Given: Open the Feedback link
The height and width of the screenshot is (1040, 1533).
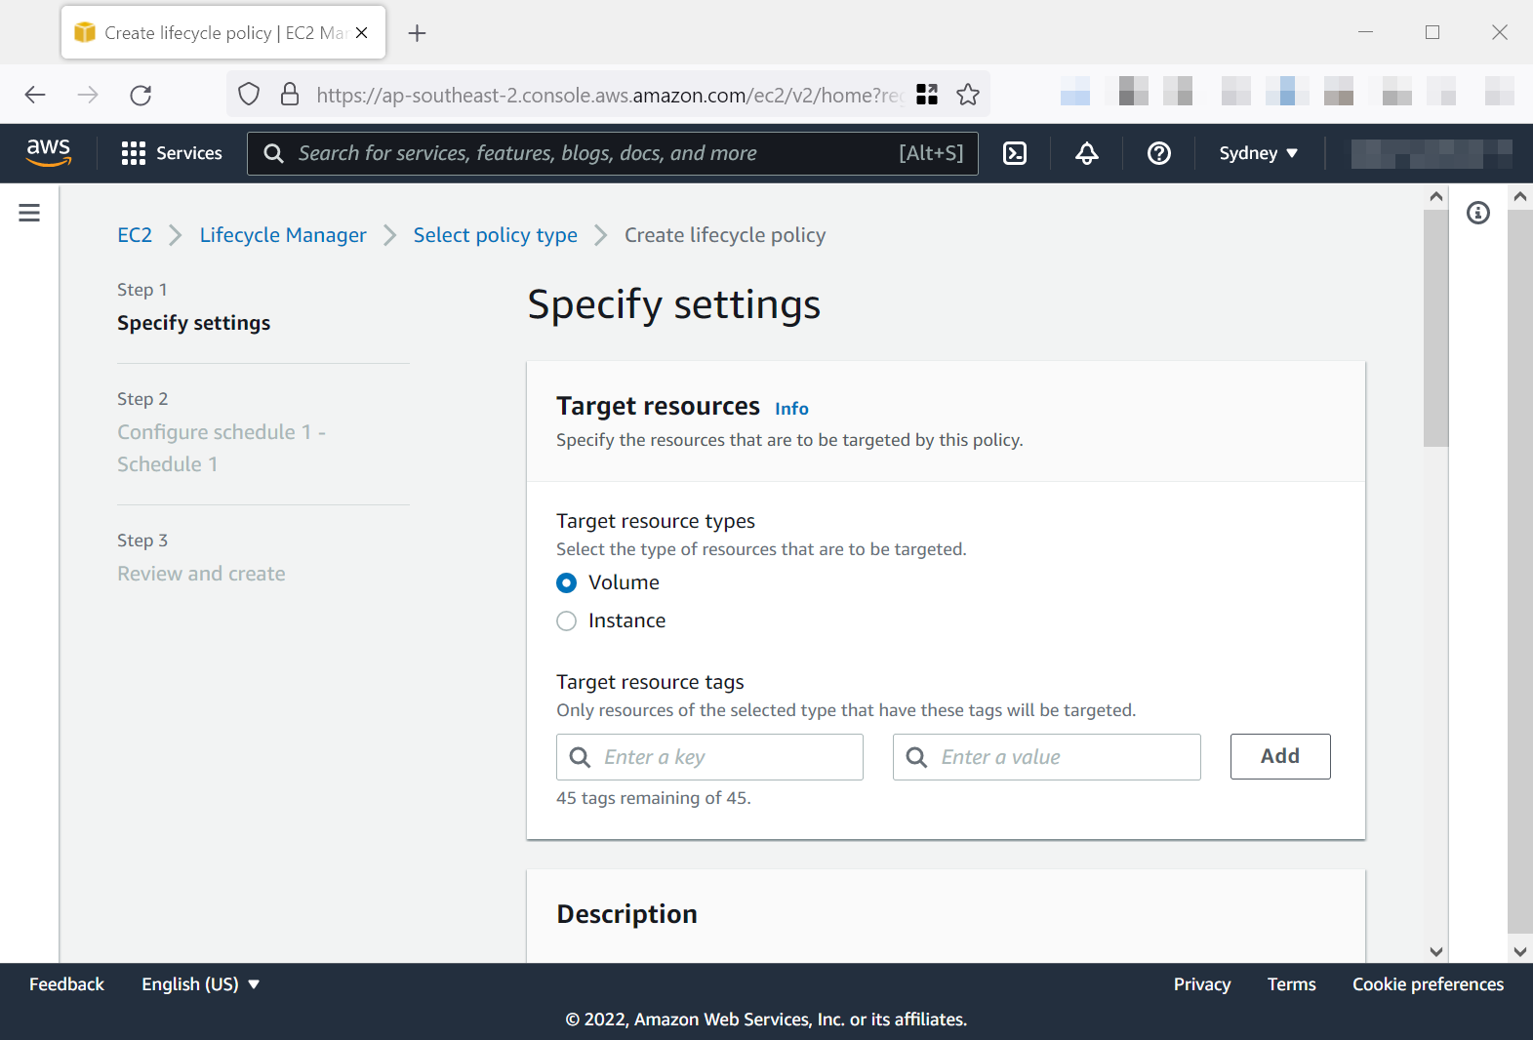Looking at the screenshot, I should point(66,984).
